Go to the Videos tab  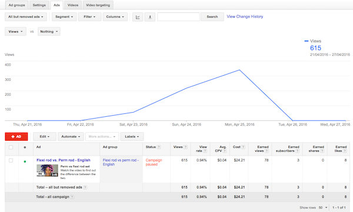[x=73, y=5]
